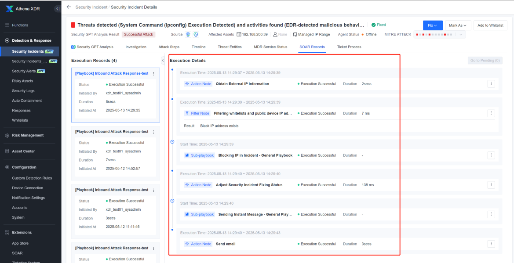514x263 pixels.
Task: Switch to Threat Entities tab
Action: (x=230, y=47)
